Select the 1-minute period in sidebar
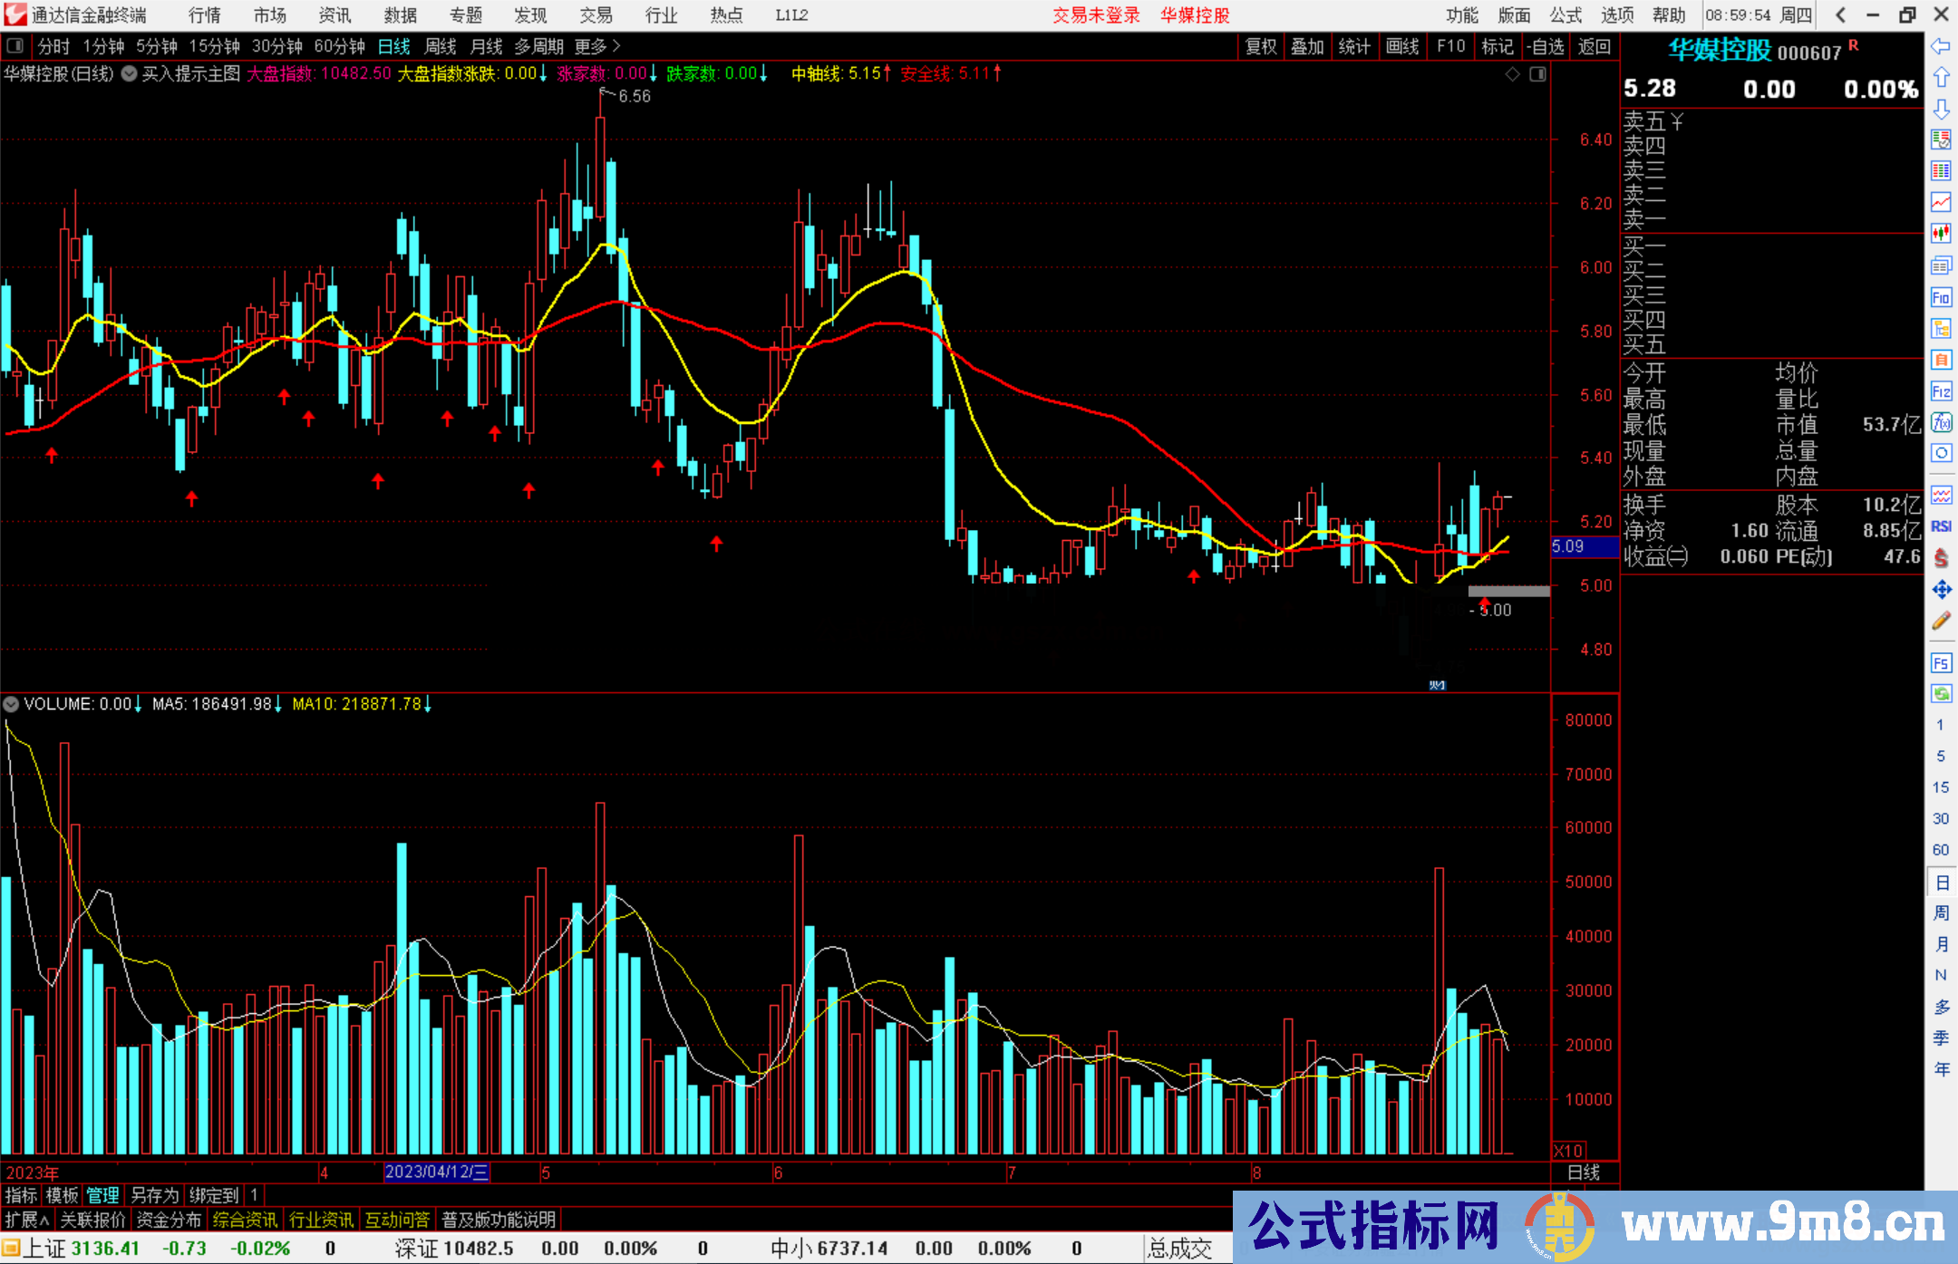The image size is (1958, 1264). click(x=1940, y=725)
